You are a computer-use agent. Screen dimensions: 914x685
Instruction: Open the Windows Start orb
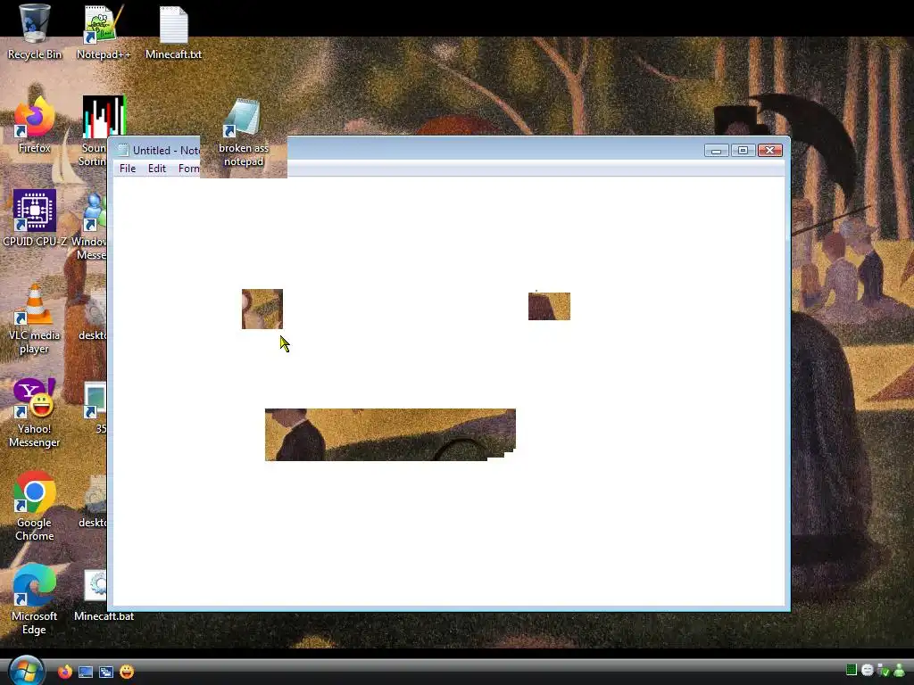(26, 670)
